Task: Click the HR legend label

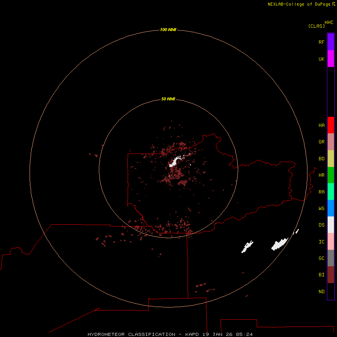Action: [x=321, y=175]
